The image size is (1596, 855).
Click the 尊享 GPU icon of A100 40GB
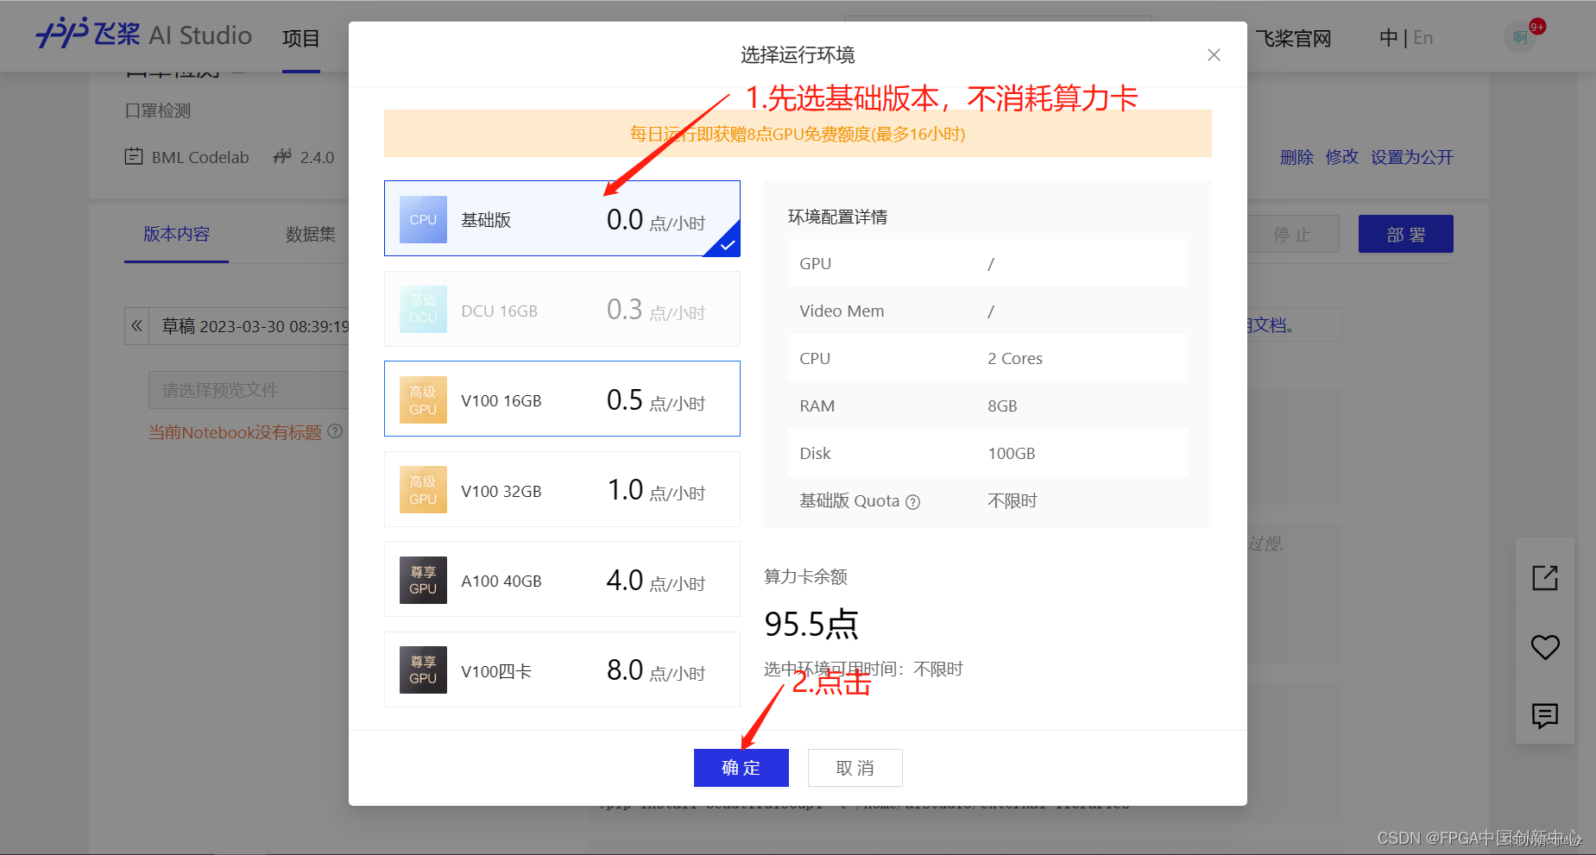(423, 580)
